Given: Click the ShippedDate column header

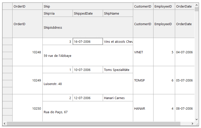Looking at the screenshot, I should (88, 13).
